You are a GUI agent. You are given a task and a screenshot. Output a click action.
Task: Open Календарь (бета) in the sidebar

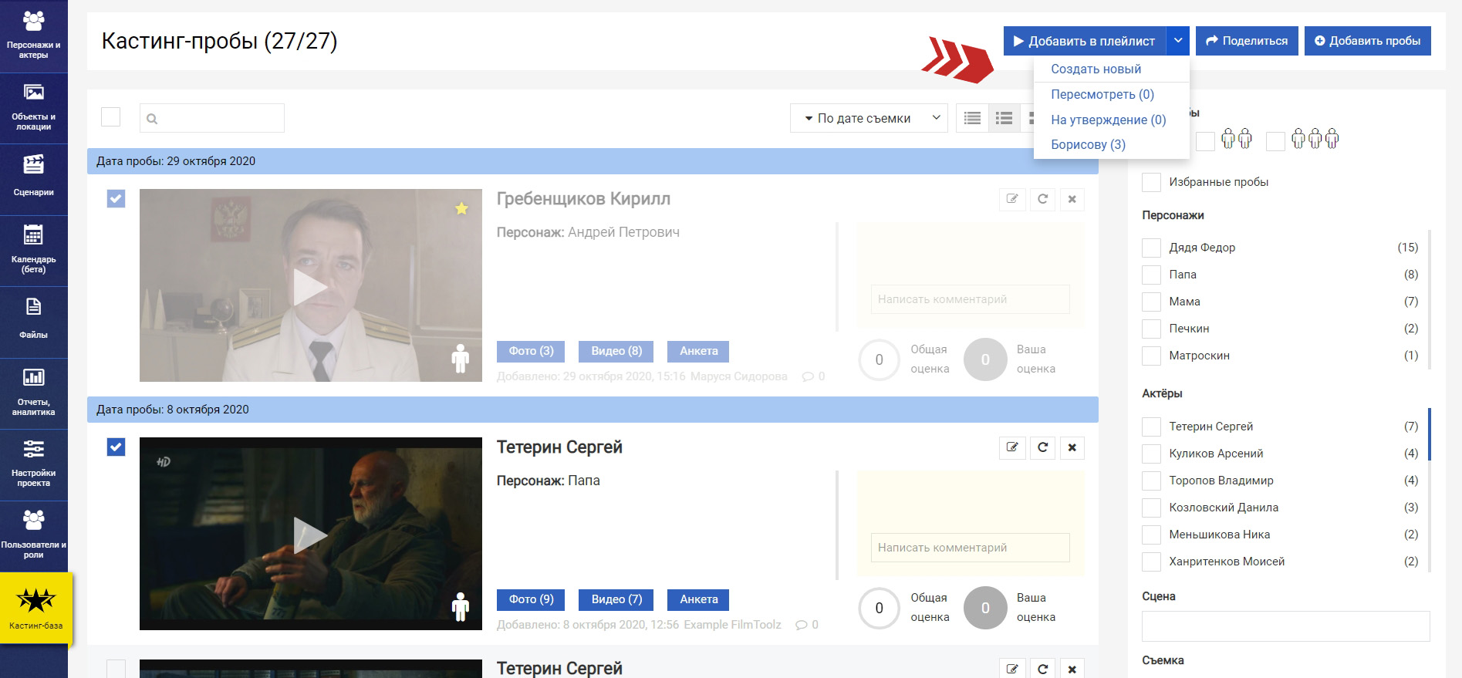click(33, 251)
